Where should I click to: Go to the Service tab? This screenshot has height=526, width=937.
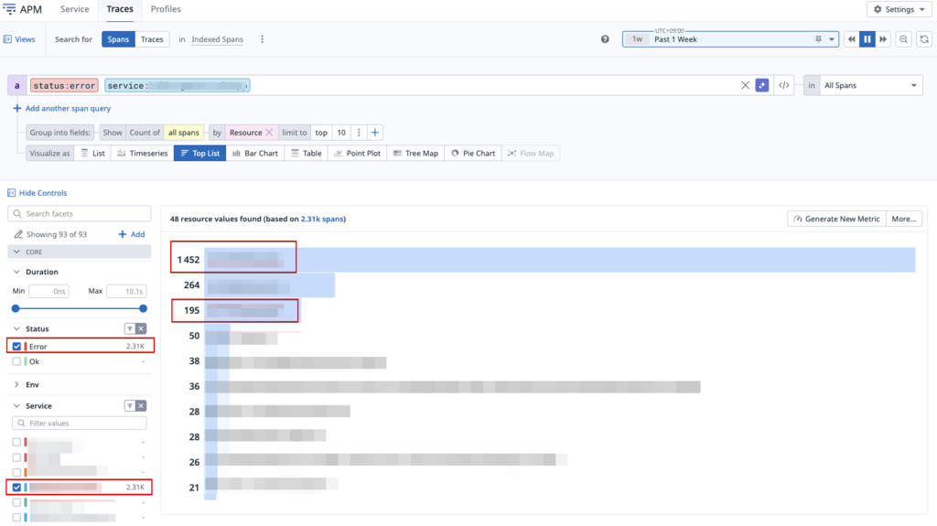click(75, 9)
